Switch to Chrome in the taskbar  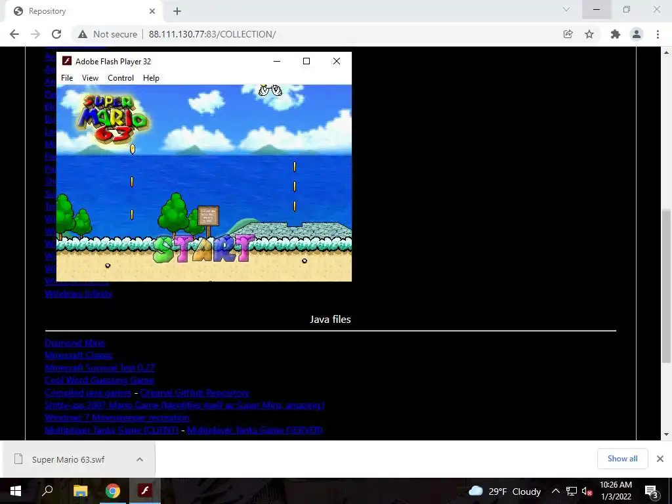tap(113, 491)
